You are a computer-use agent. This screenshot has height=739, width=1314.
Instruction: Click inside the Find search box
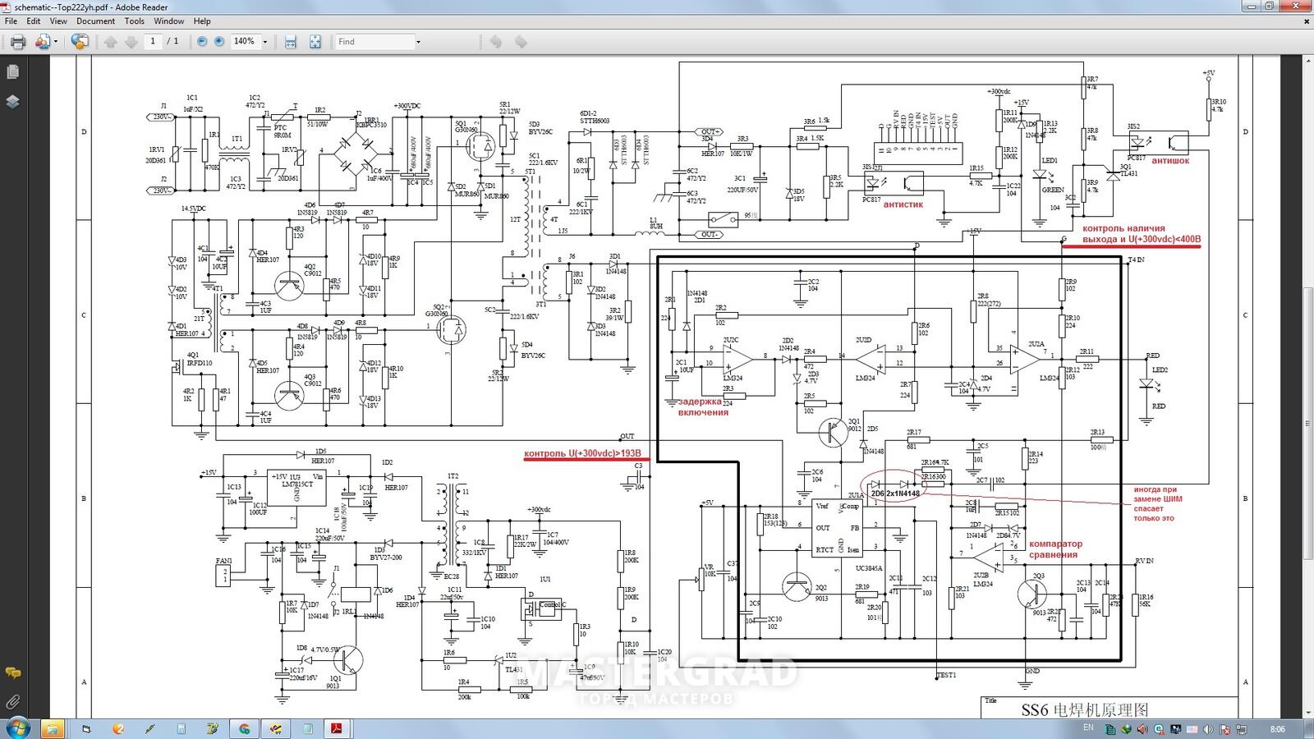[x=374, y=41]
